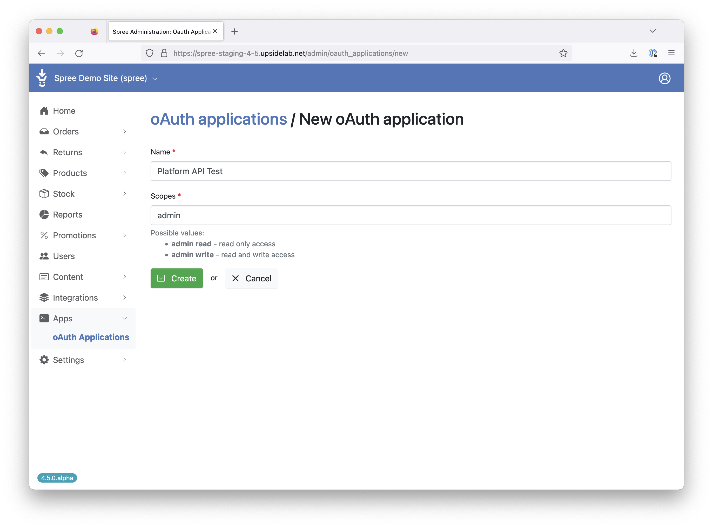This screenshot has width=713, height=528.
Task: Open a new browser tab
Action: point(234,31)
